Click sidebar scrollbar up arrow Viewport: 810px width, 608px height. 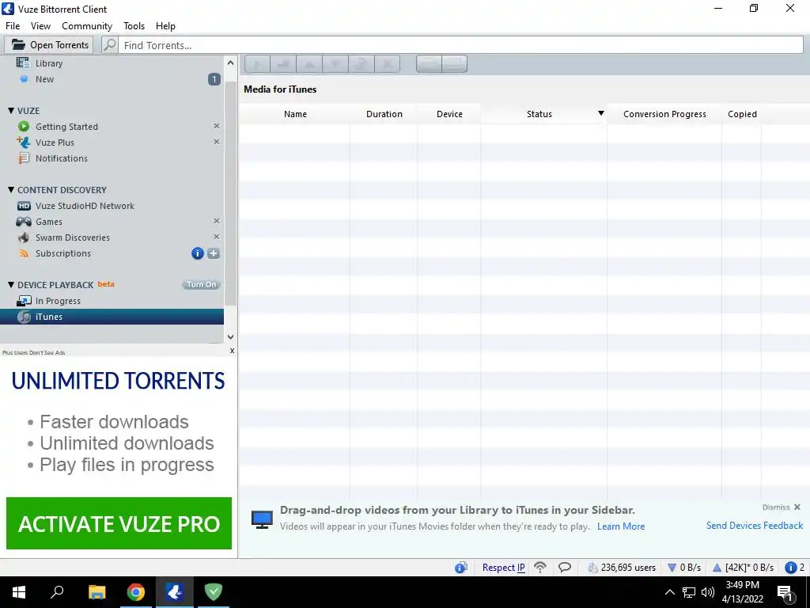pyautogui.click(x=230, y=63)
